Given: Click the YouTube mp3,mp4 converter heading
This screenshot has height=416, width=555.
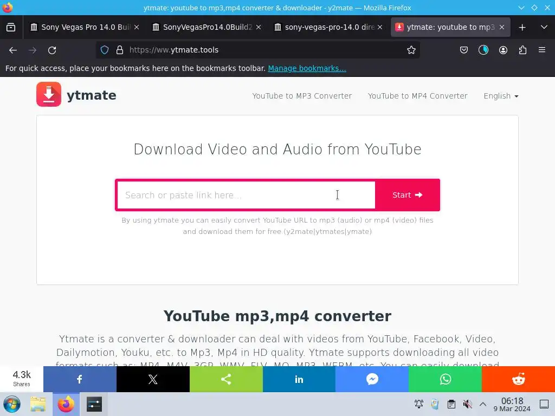Looking at the screenshot, I should [x=277, y=316].
